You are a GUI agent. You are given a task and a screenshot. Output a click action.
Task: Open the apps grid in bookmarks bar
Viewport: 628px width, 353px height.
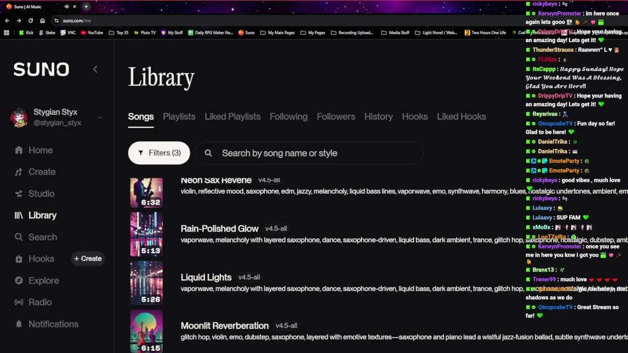[6, 33]
